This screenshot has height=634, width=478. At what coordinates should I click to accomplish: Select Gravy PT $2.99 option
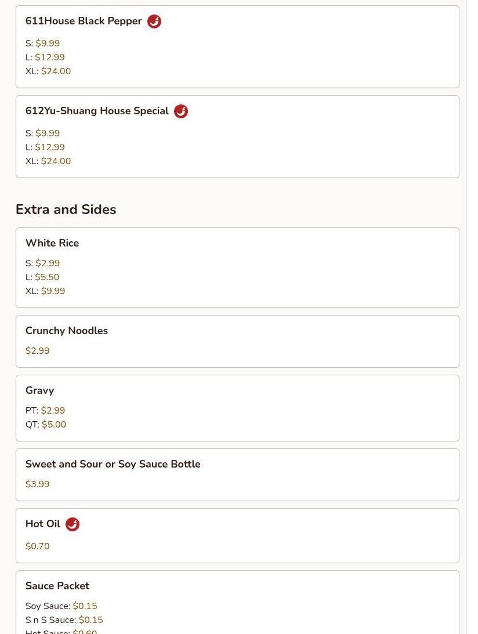(x=45, y=411)
